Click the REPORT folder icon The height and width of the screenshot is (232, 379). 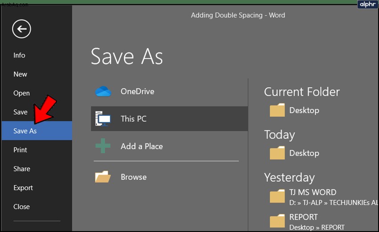coord(277,220)
